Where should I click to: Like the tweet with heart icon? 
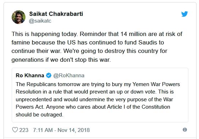point(15,130)
